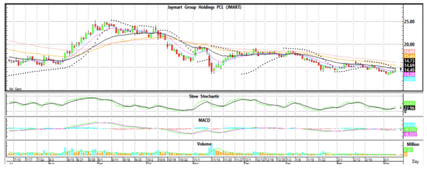Click the 2/12 date label

tap(357, 160)
